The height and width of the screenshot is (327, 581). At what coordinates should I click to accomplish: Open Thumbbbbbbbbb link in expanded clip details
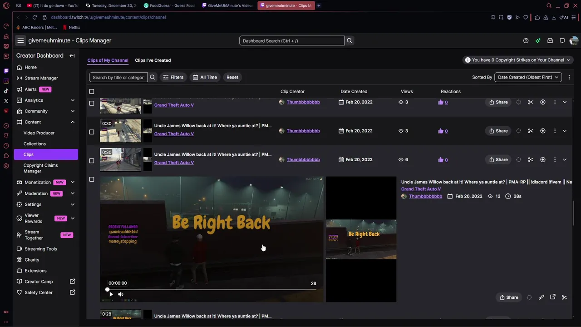point(425,196)
